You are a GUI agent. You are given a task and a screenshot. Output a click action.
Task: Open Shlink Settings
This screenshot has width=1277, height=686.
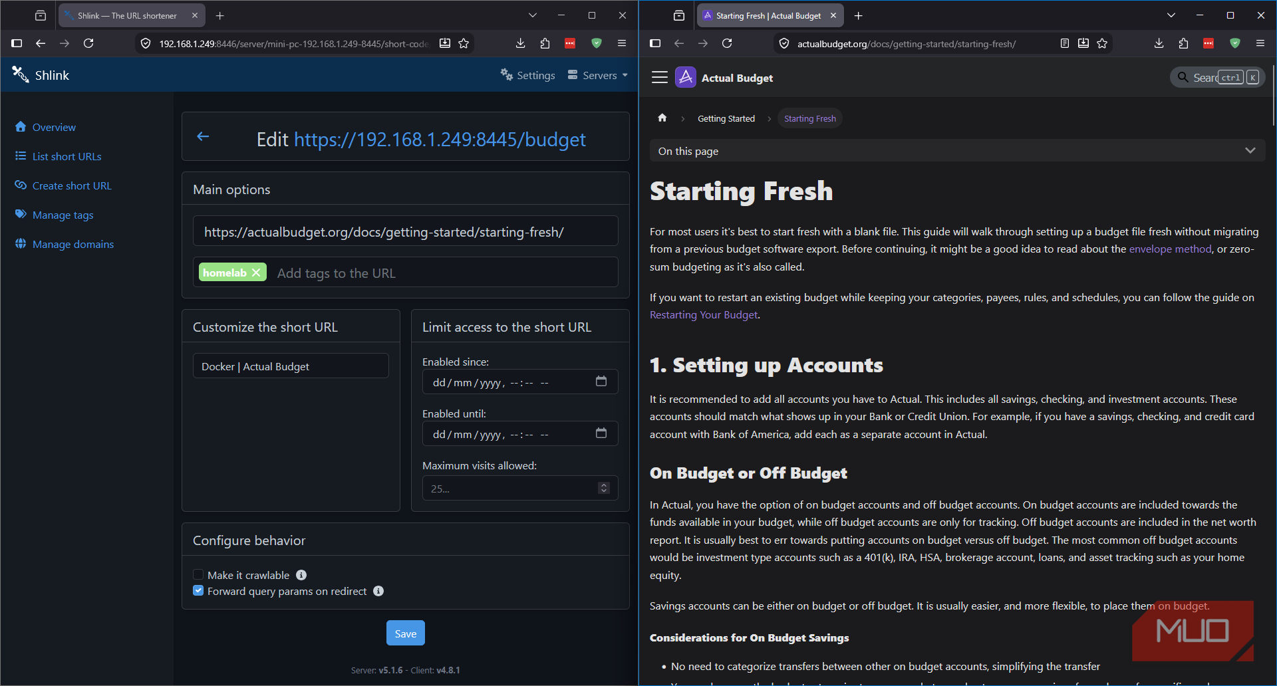pos(528,75)
